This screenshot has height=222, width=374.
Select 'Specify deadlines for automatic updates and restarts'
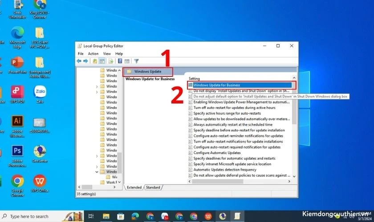coord(232,159)
